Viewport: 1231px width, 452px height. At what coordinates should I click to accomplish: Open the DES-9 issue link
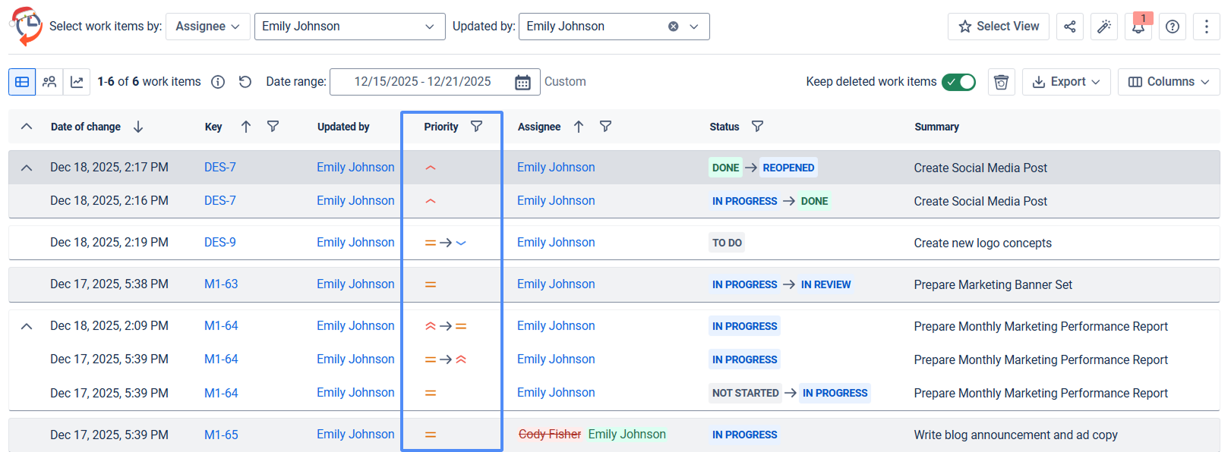(220, 243)
